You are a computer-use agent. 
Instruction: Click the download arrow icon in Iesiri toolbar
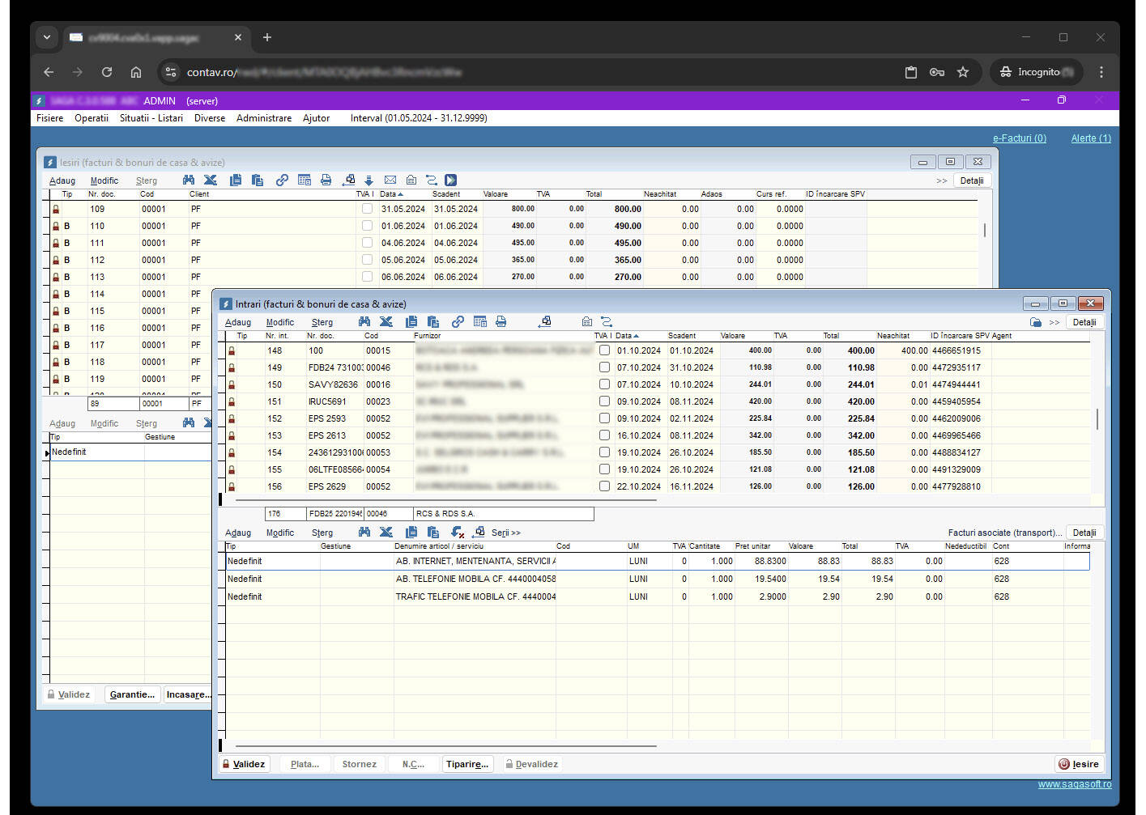369,180
